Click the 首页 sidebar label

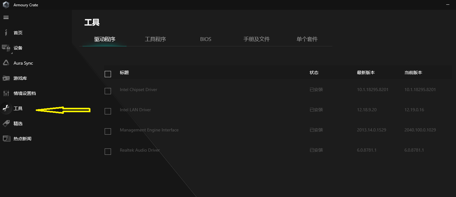[18, 33]
